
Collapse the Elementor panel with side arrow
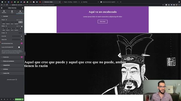25,54
